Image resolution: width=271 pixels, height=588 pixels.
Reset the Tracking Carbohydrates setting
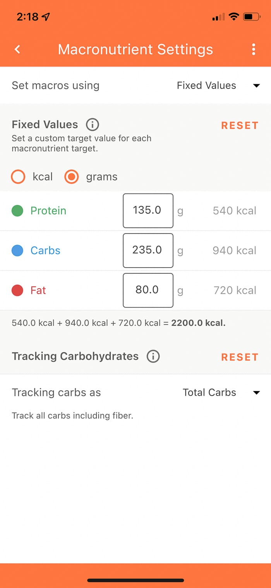[240, 357]
